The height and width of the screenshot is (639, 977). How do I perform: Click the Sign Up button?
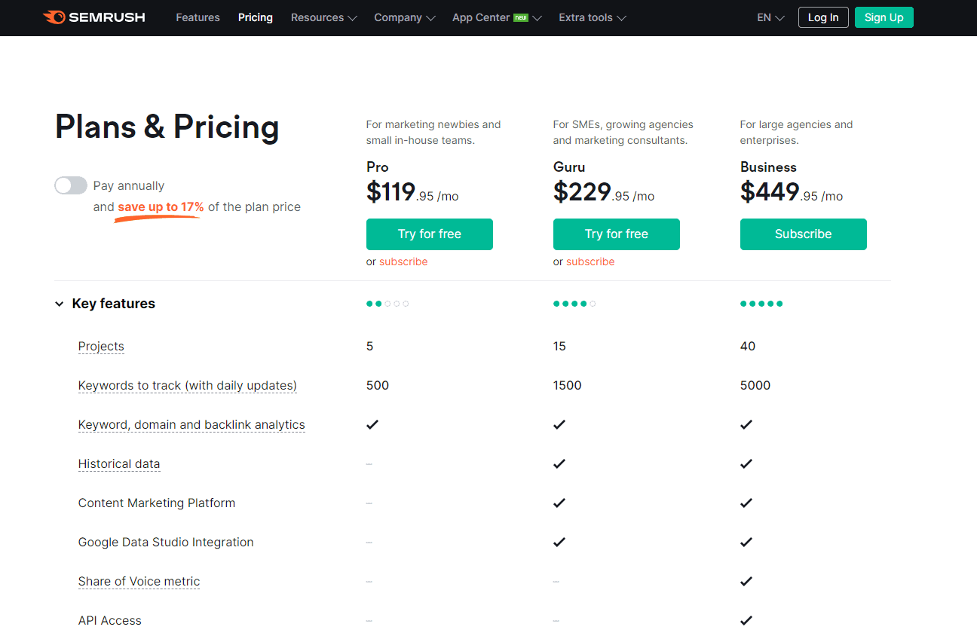pyautogui.click(x=884, y=17)
